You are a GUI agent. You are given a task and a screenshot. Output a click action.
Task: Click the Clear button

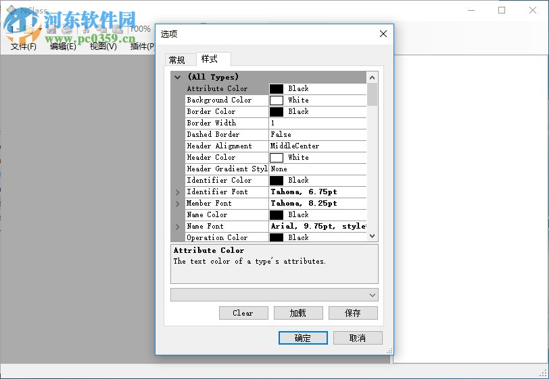tap(243, 313)
